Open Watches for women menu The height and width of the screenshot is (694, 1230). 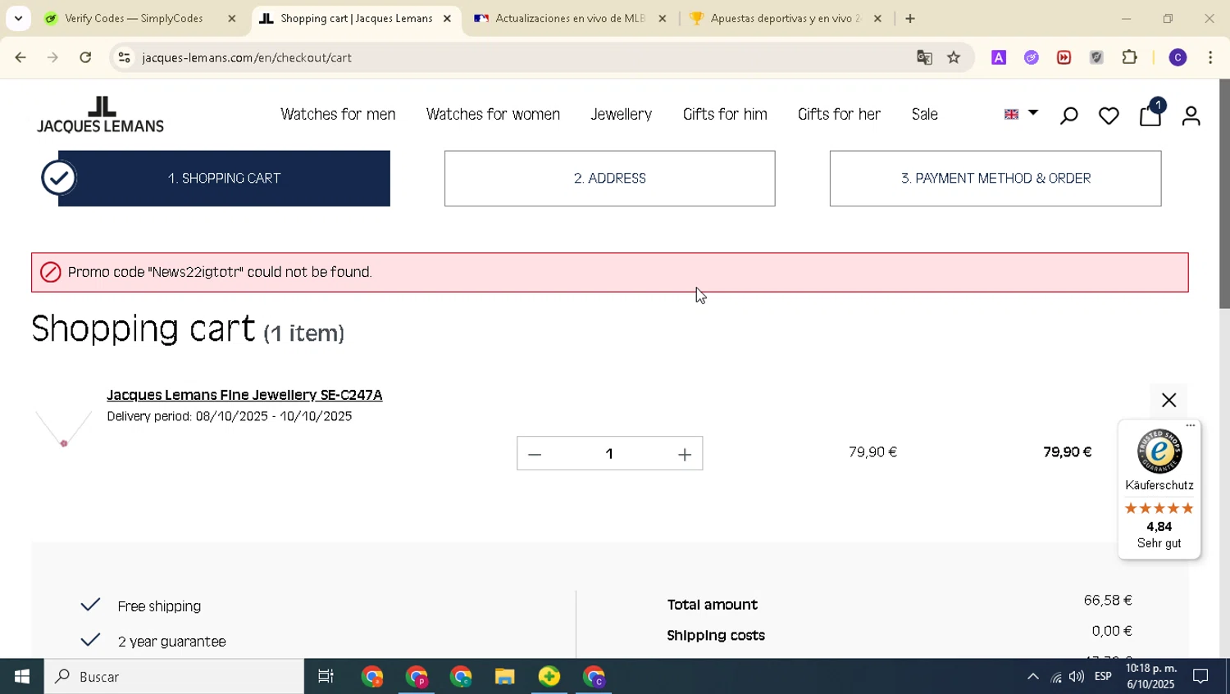[x=493, y=115]
